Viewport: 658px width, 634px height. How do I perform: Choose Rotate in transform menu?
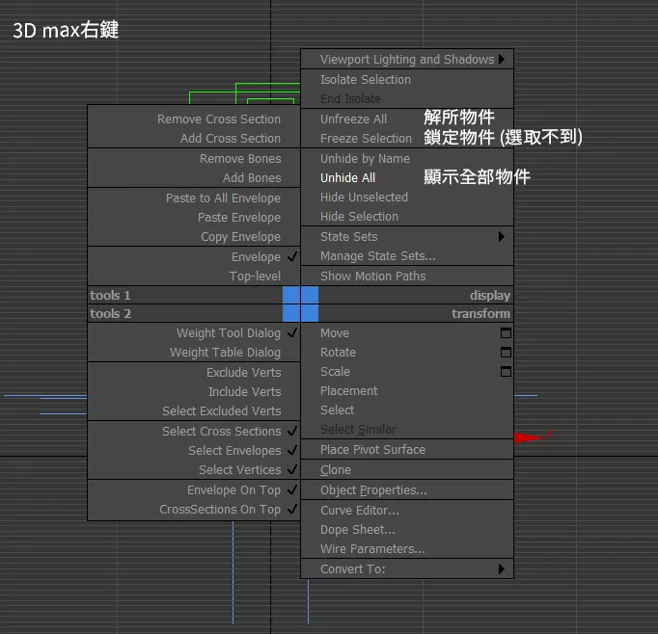[407, 353]
